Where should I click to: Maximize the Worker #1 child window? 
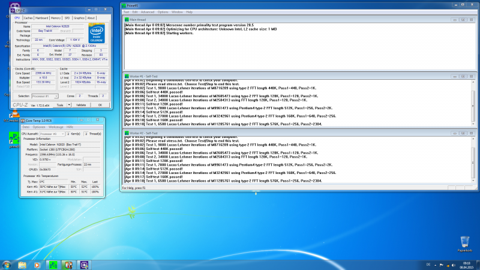click(x=463, y=76)
